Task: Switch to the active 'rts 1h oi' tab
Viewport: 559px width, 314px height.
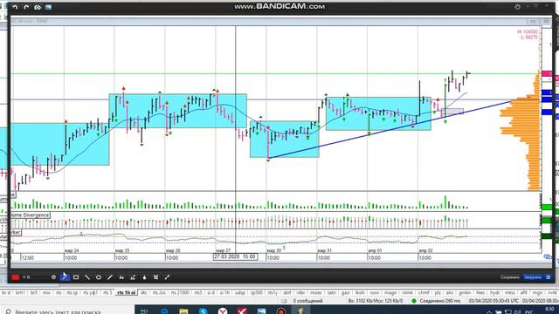Action: click(127, 293)
